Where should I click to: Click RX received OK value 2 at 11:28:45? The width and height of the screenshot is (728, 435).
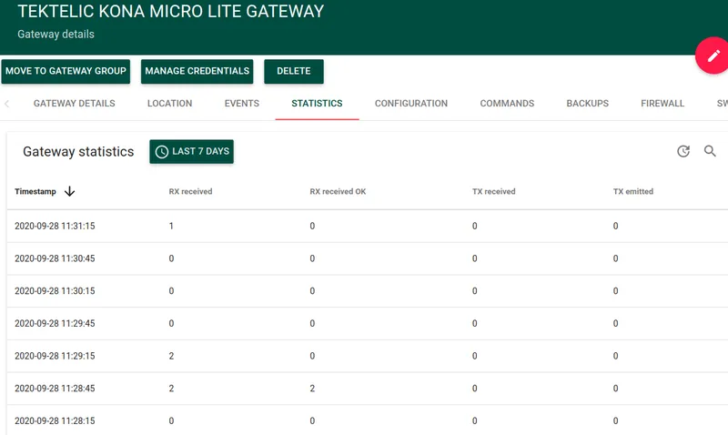pos(312,389)
